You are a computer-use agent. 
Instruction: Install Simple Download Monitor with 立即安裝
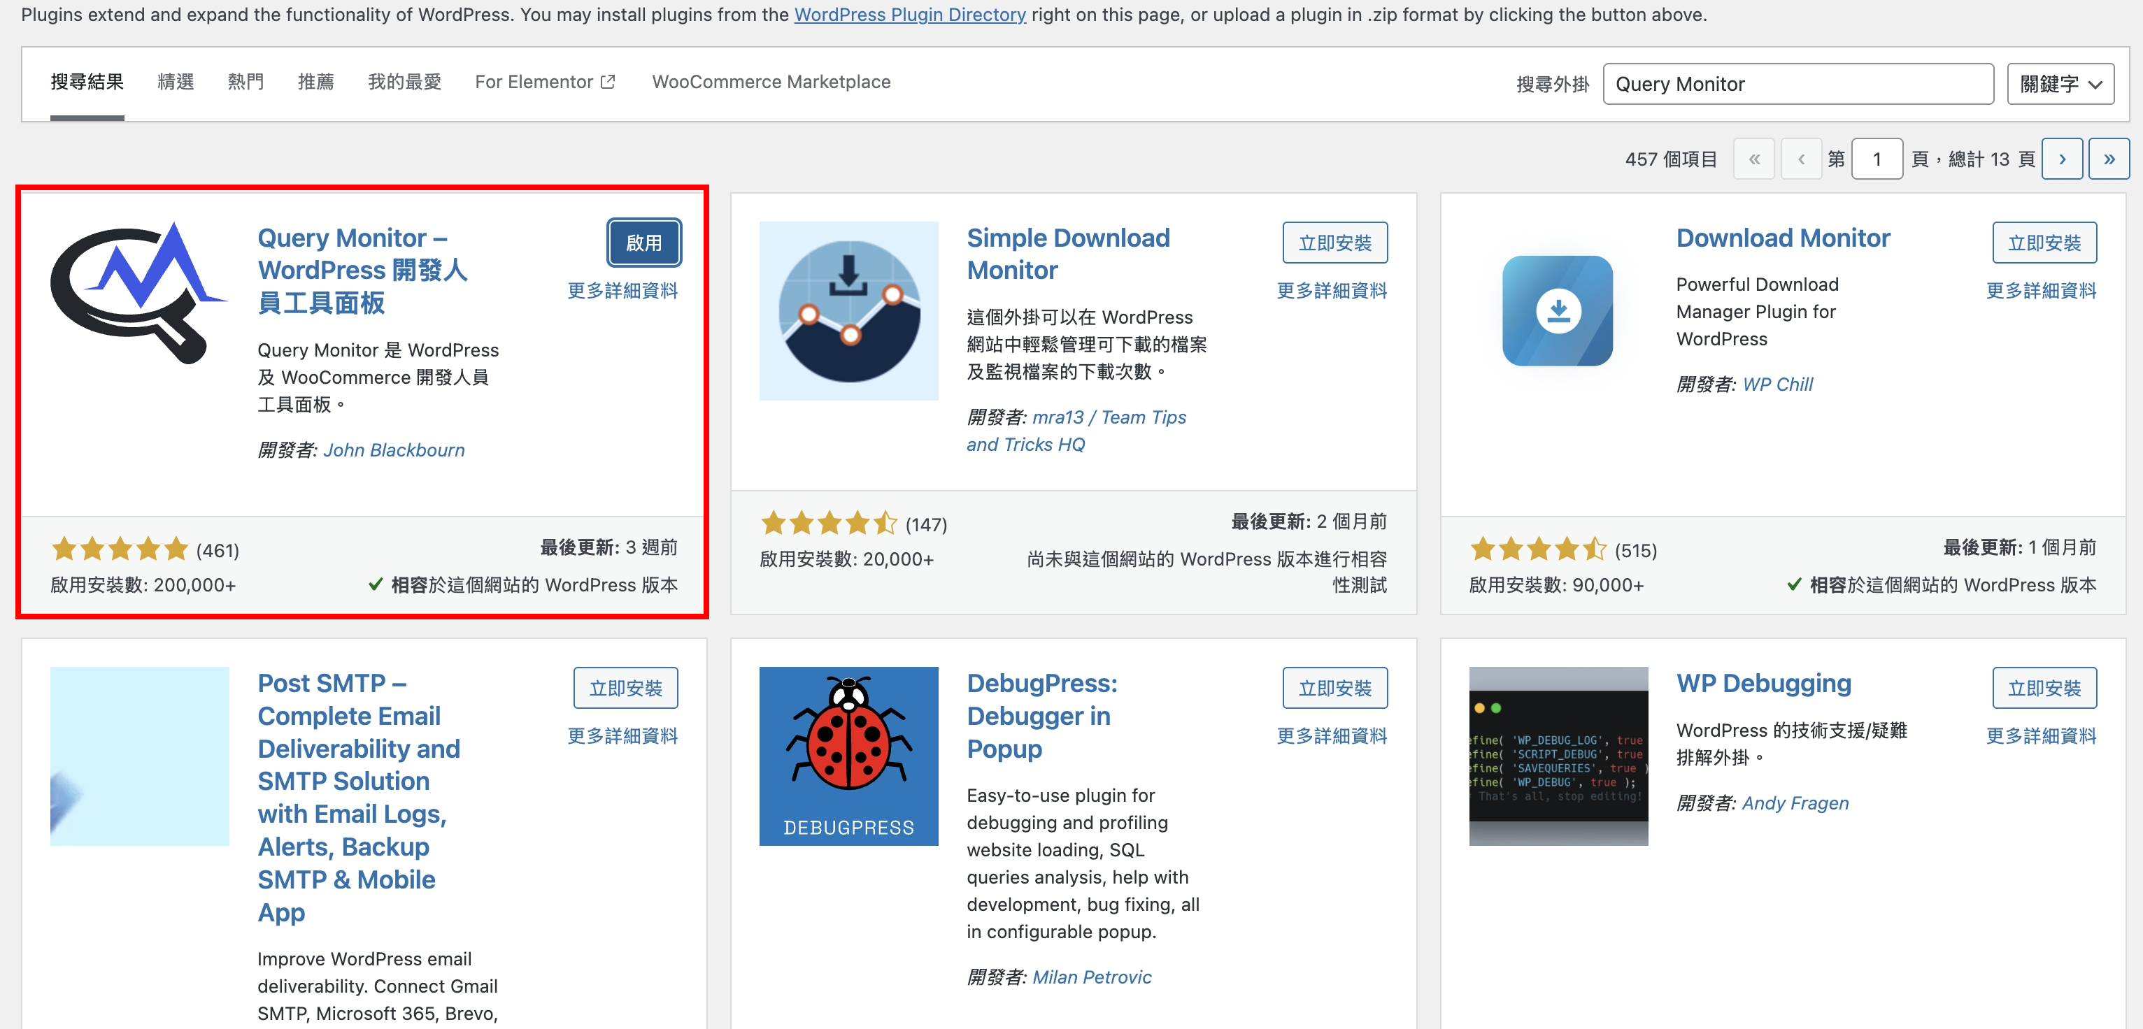point(1334,243)
